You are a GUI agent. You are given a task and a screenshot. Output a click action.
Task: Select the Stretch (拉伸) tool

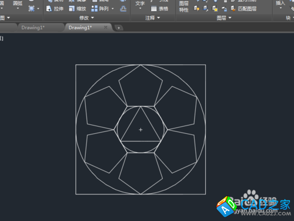click(x=55, y=9)
